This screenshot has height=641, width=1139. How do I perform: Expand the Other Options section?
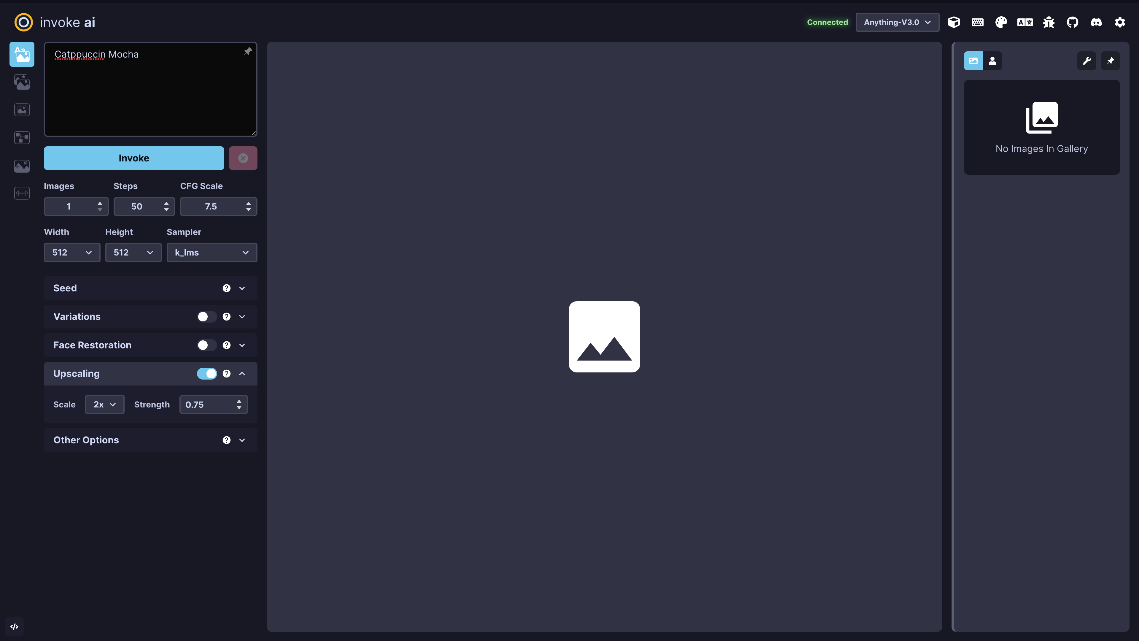point(242,440)
